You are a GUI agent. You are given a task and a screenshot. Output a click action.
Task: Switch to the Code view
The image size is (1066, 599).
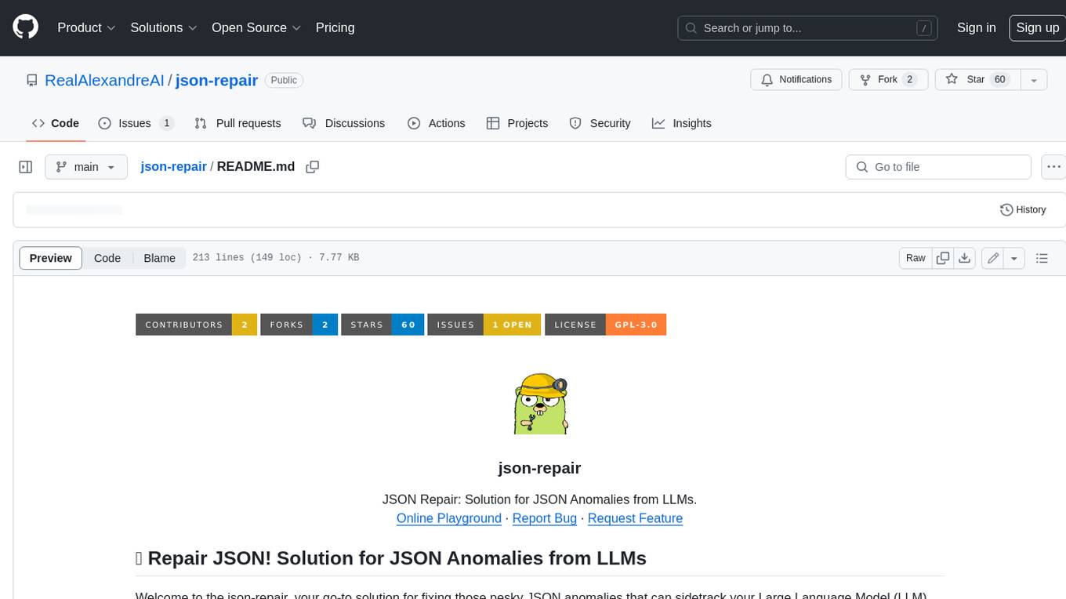pos(107,258)
